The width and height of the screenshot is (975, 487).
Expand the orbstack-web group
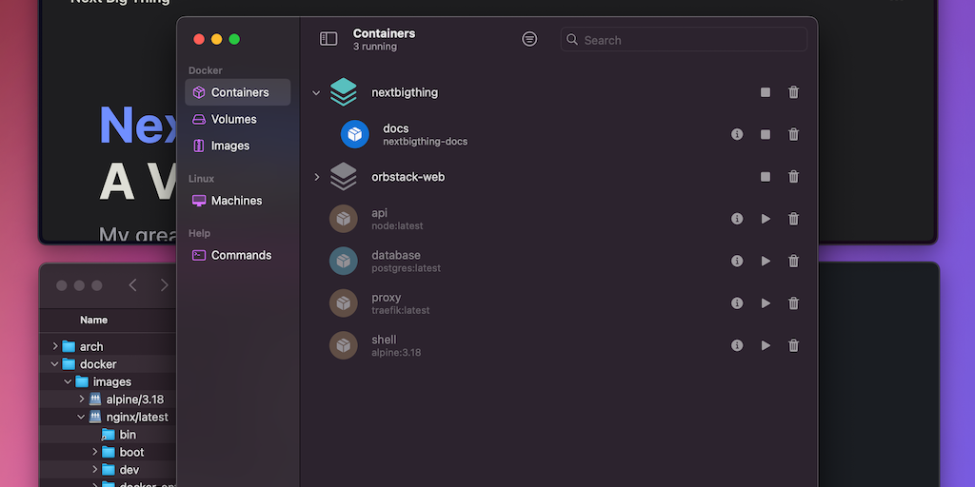317,177
